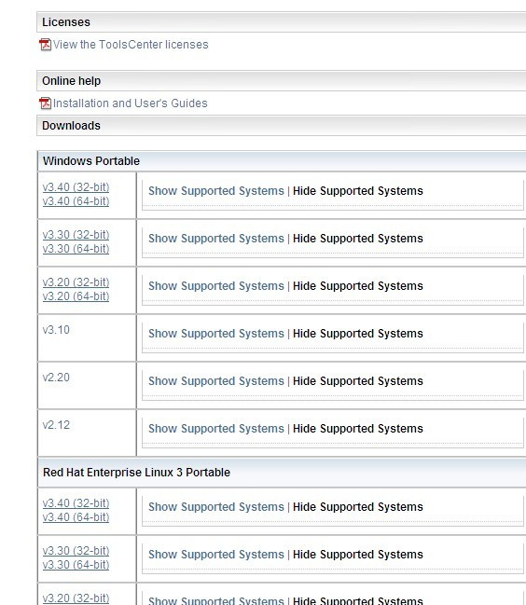The height and width of the screenshot is (605, 526).
Task: Open Installation and User's Guides link
Action: [x=131, y=103]
